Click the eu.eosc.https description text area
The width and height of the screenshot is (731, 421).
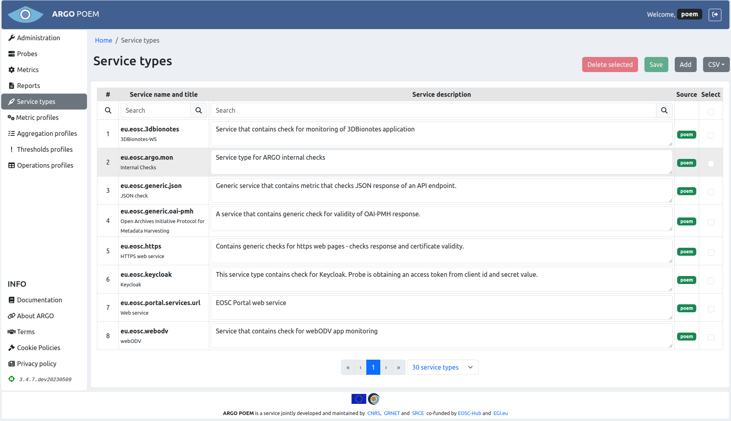441,251
